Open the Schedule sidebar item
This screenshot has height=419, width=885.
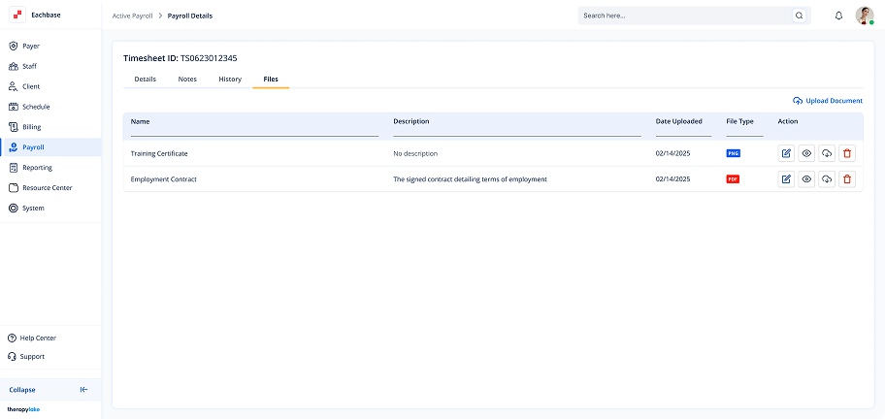(50, 107)
